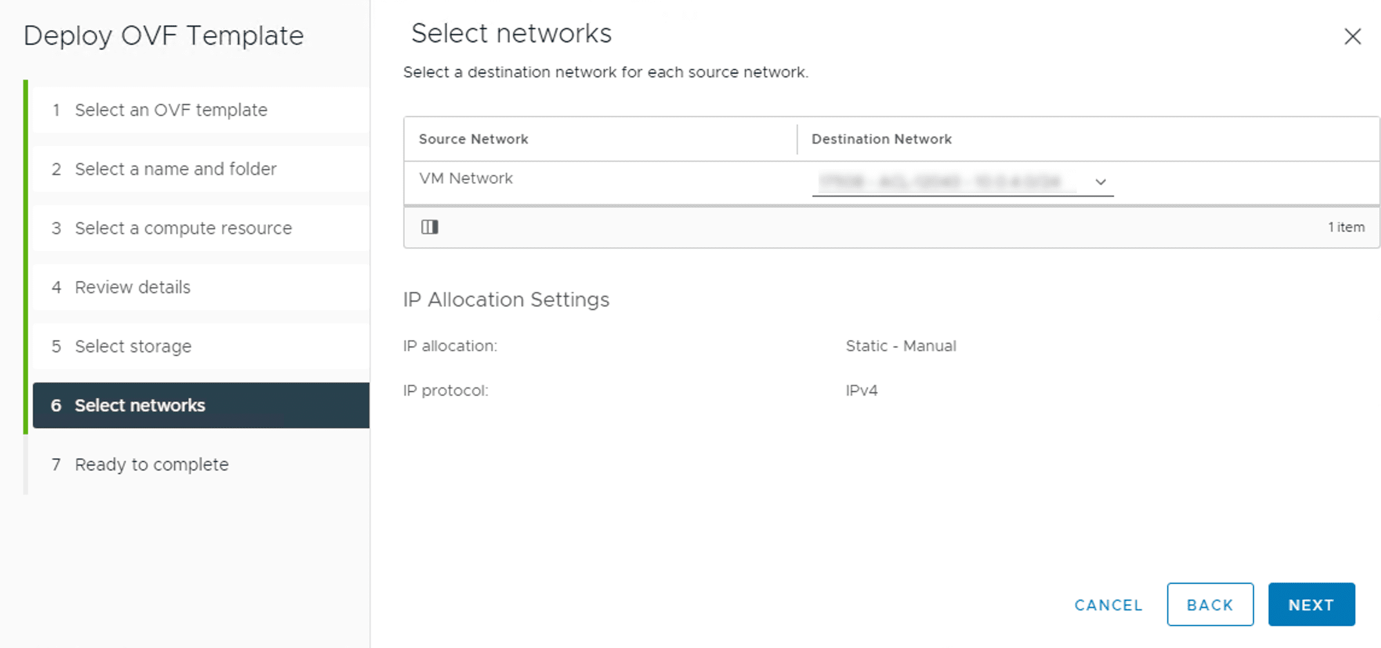The height and width of the screenshot is (648, 1381).
Task: Open step 5 Select storage
Action: click(x=132, y=346)
